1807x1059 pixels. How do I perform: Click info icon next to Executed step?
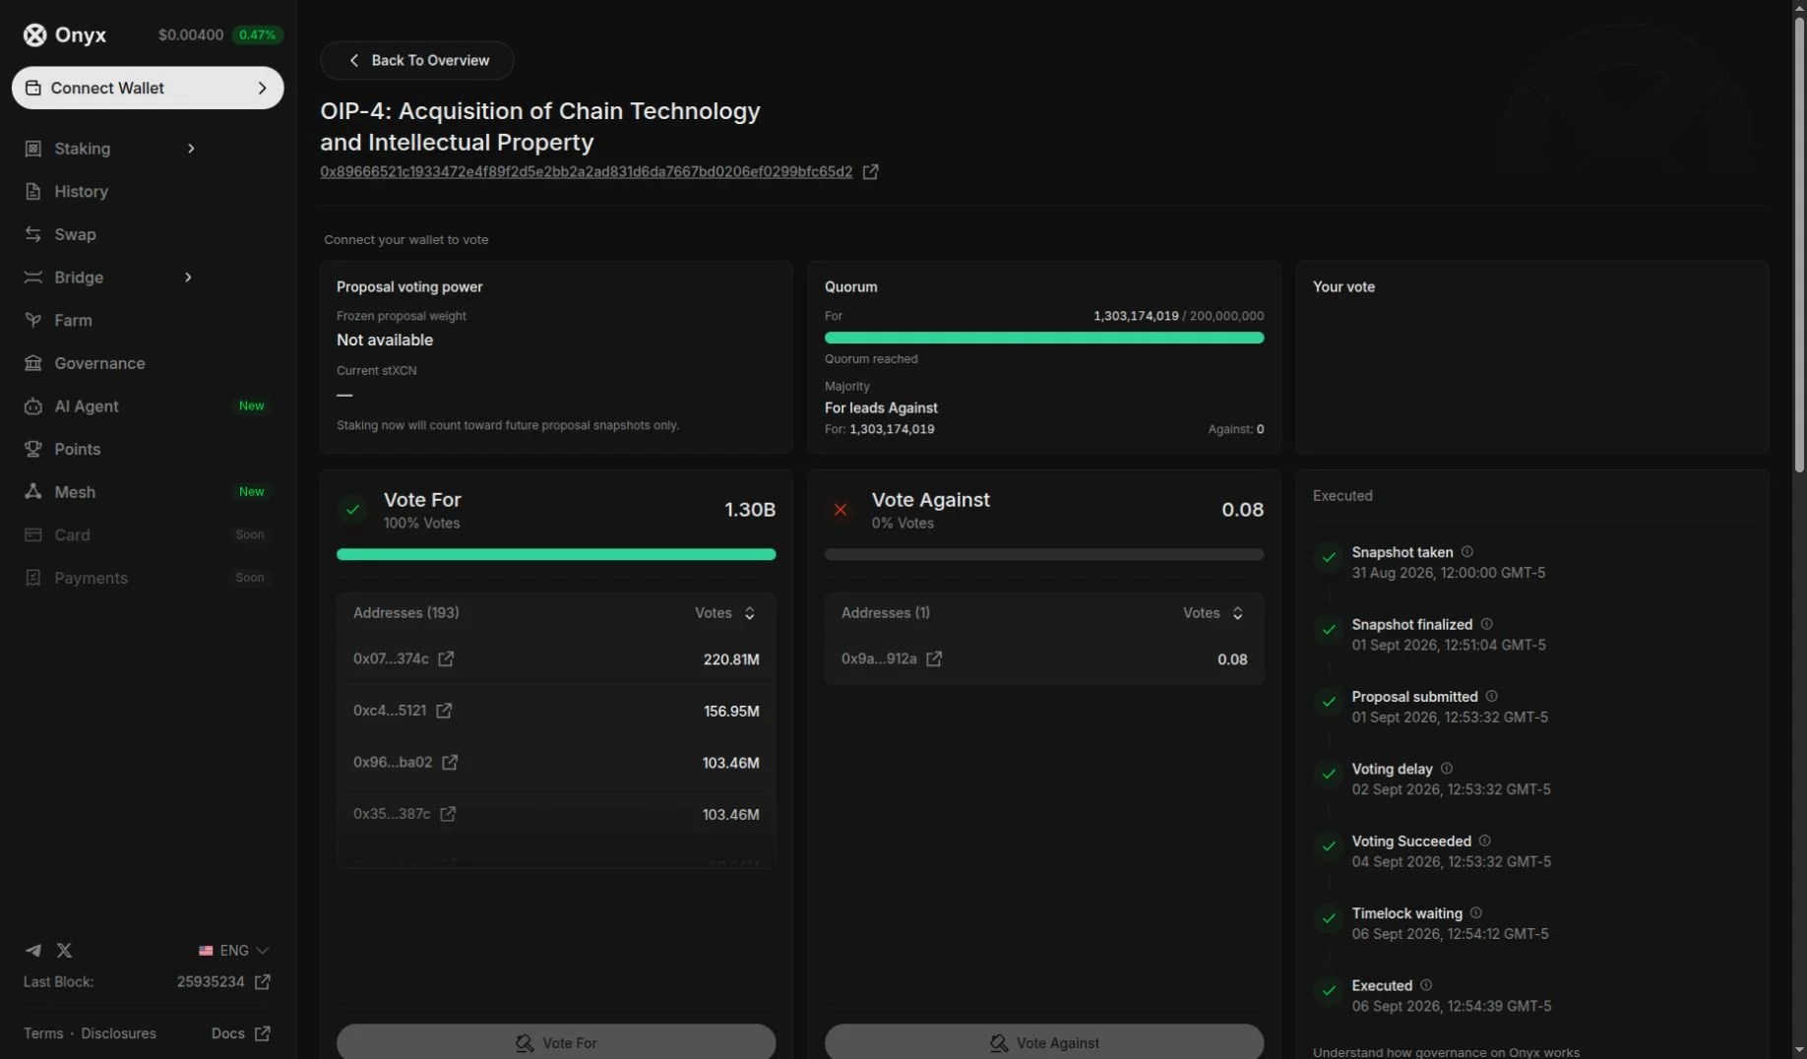click(x=1426, y=985)
